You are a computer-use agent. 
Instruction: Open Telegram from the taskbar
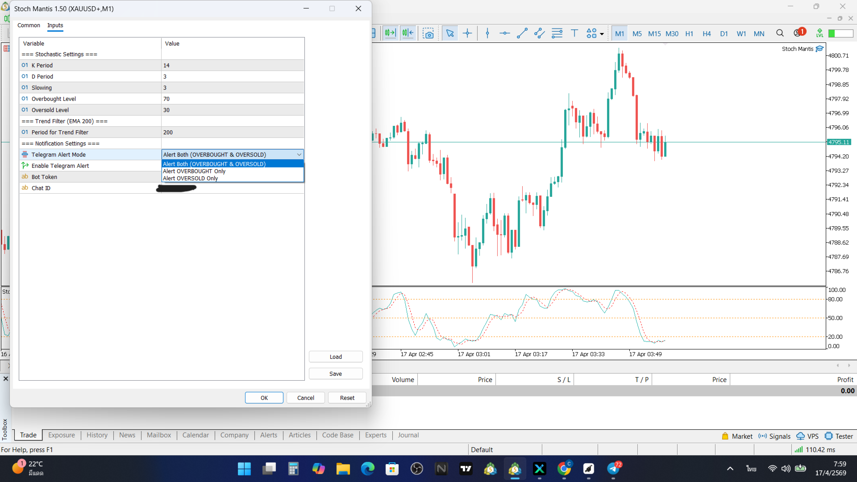613,469
